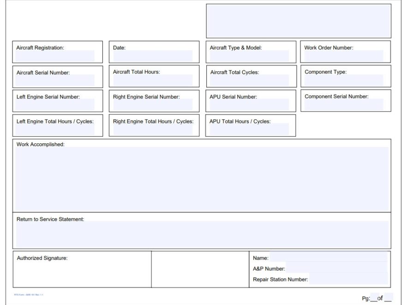Click APU Total Hours / Cycles field

click(x=249, y=129)
